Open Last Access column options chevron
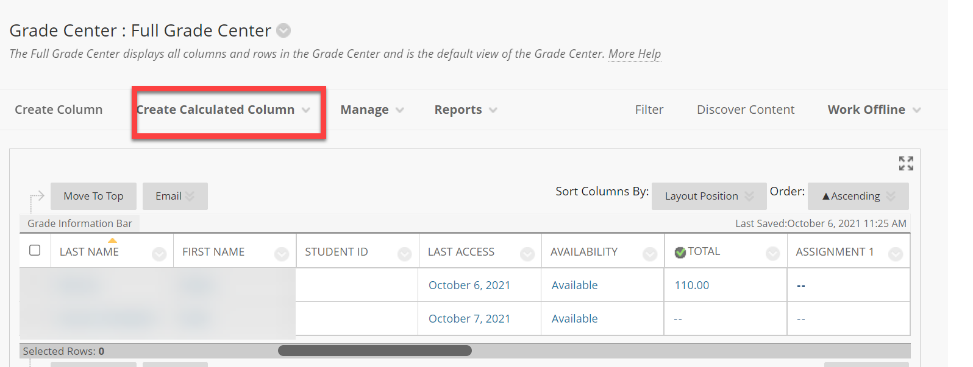Screen dimensions: 973x367 [527, 254]
